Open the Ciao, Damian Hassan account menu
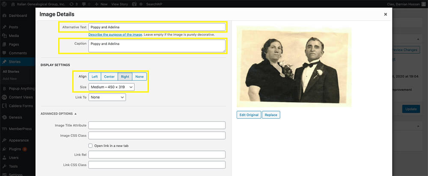428x176 pixels. pos(407,4)
